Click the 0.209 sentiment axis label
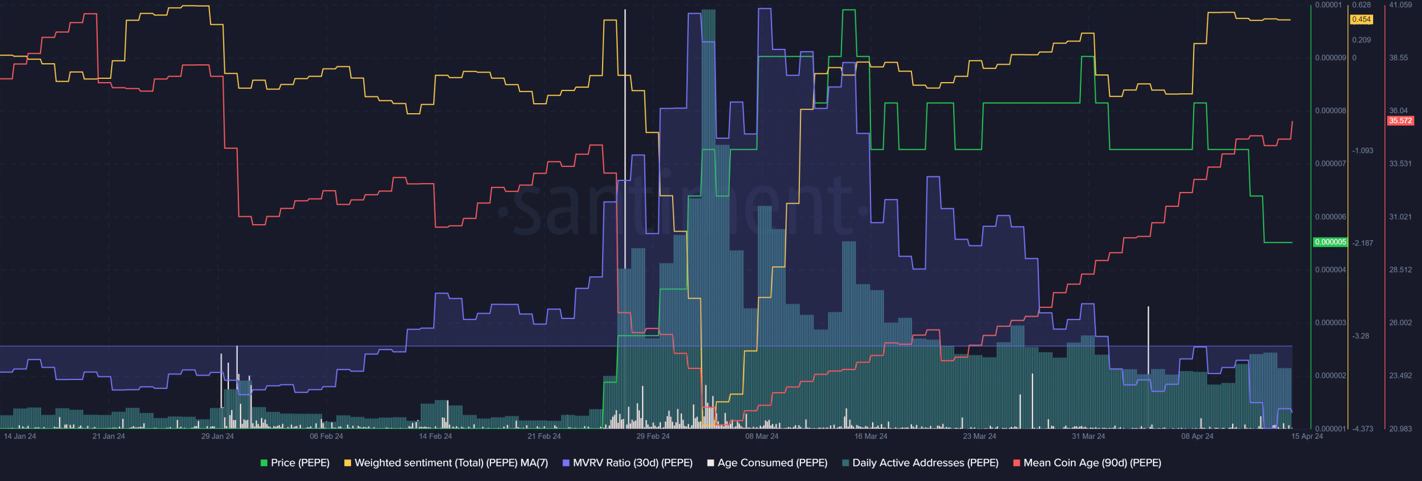 [x=1361, y=40]
